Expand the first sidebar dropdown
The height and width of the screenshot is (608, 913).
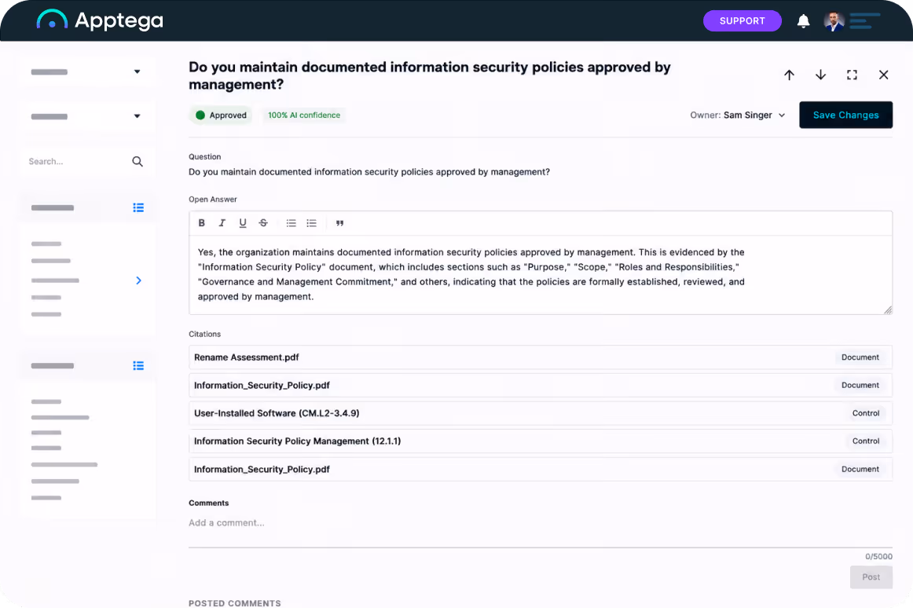pos(86,72)
